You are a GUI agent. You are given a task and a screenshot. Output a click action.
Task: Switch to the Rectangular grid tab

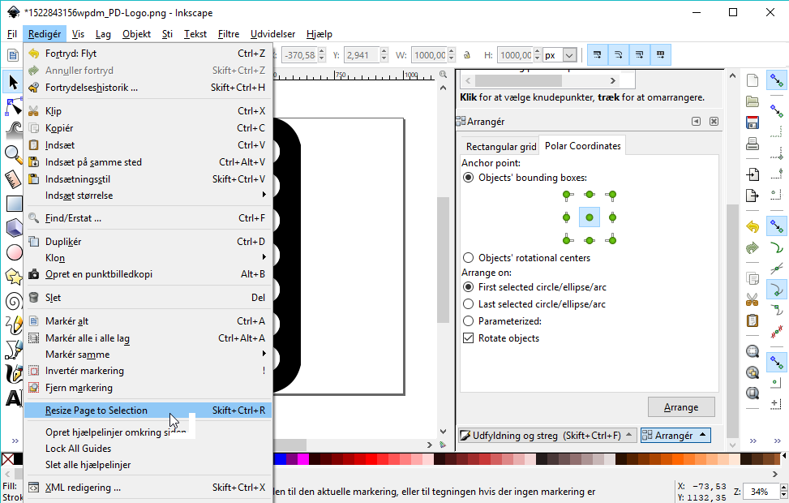point(501,147)
